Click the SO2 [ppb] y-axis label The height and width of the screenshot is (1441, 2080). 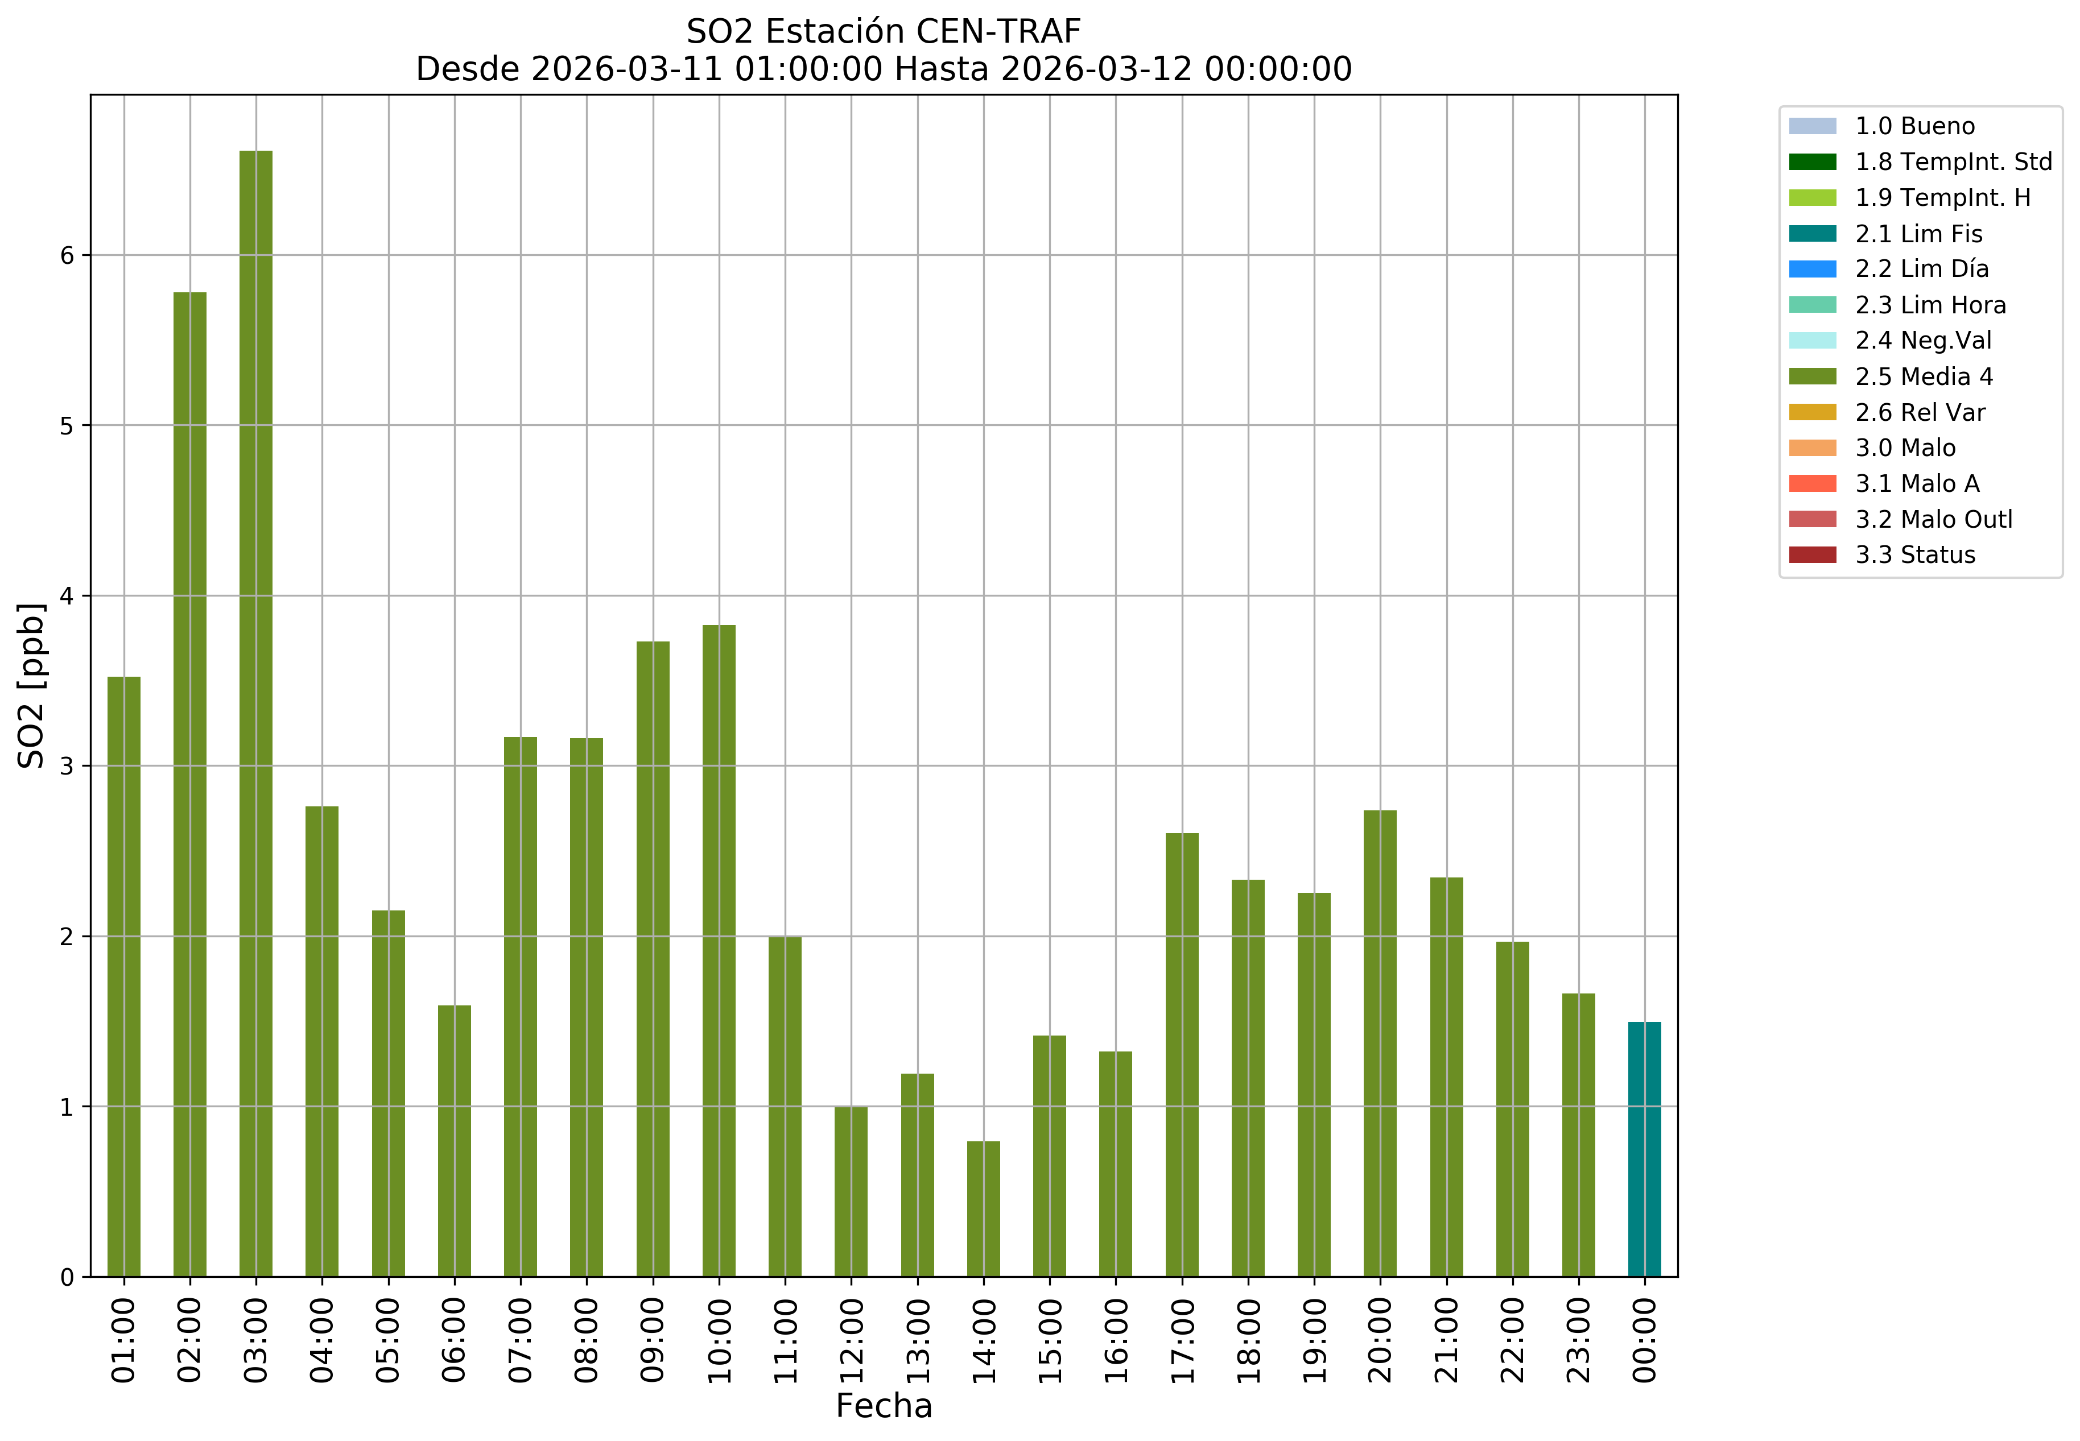point(32,685)
